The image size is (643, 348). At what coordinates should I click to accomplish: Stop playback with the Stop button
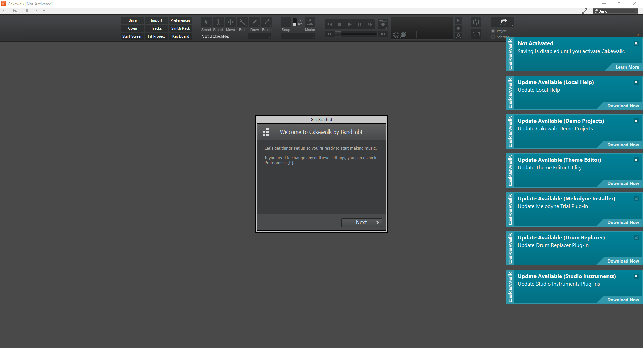click(x=340, y=24)
